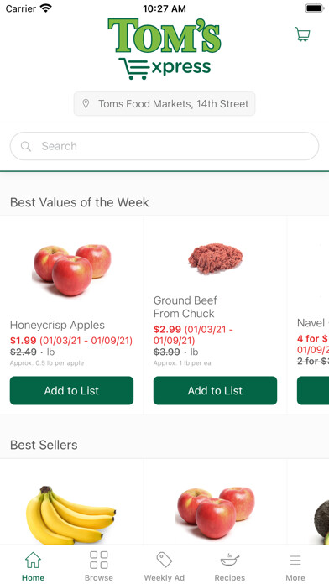This screenshot has height=584, width=329.
Task: Tap the location pin icon
Action: [x=86, y=103]
